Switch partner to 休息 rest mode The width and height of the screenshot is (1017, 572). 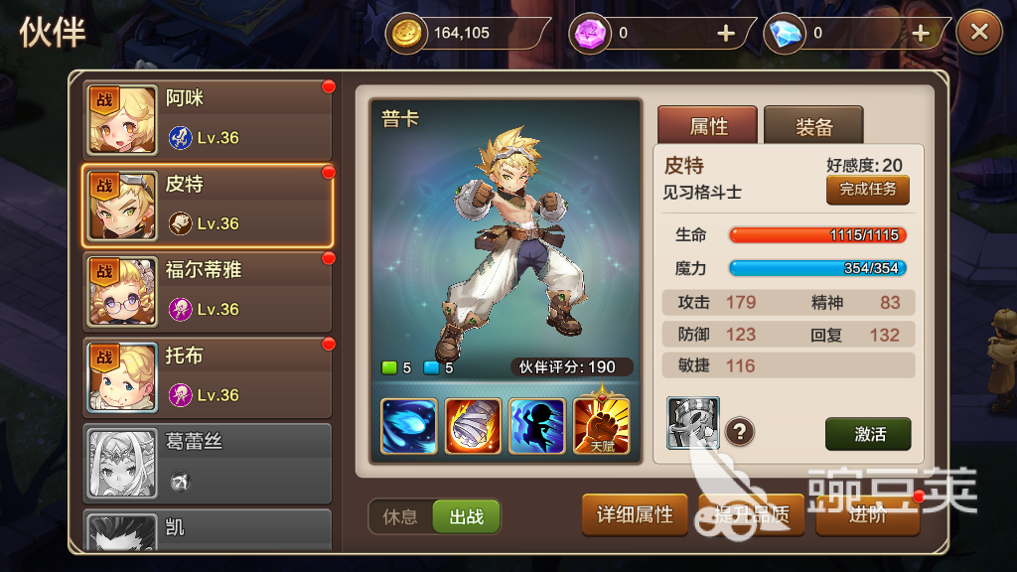tap(400, 516)
